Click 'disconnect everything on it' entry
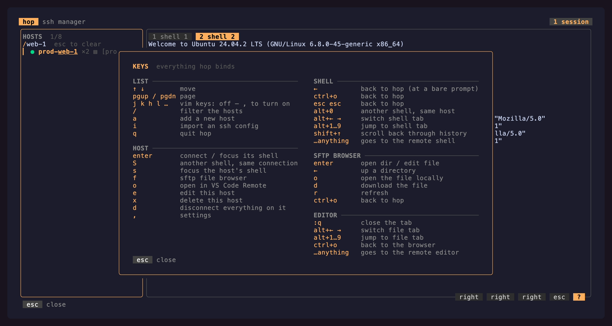The width and height of the screenshot is (612, 326). (x=233, y=207)
